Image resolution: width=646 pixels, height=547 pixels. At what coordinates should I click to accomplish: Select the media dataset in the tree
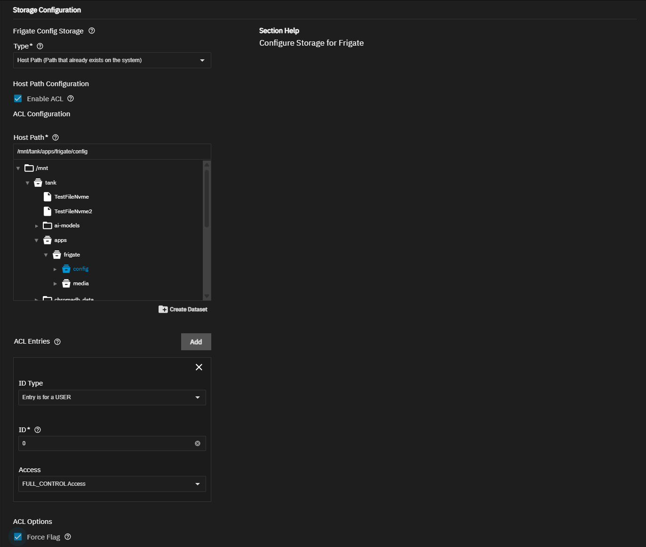pos(80,283)
